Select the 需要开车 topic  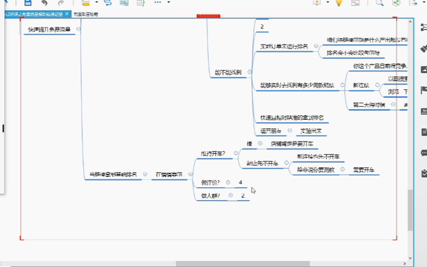point(364,170)
